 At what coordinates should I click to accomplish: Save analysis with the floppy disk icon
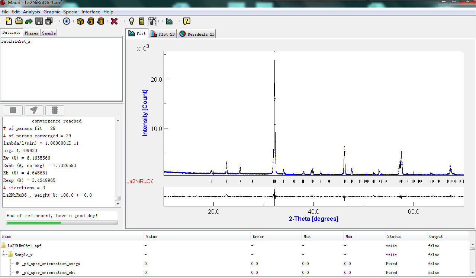pyautogui.click(x=39, y=21)
